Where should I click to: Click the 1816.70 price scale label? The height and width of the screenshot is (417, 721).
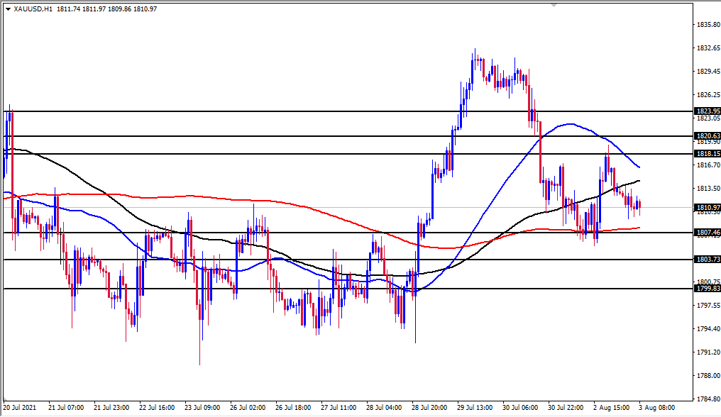[709, 165]
